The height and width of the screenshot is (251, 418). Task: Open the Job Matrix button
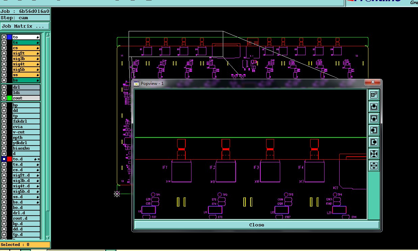point(25,26)
